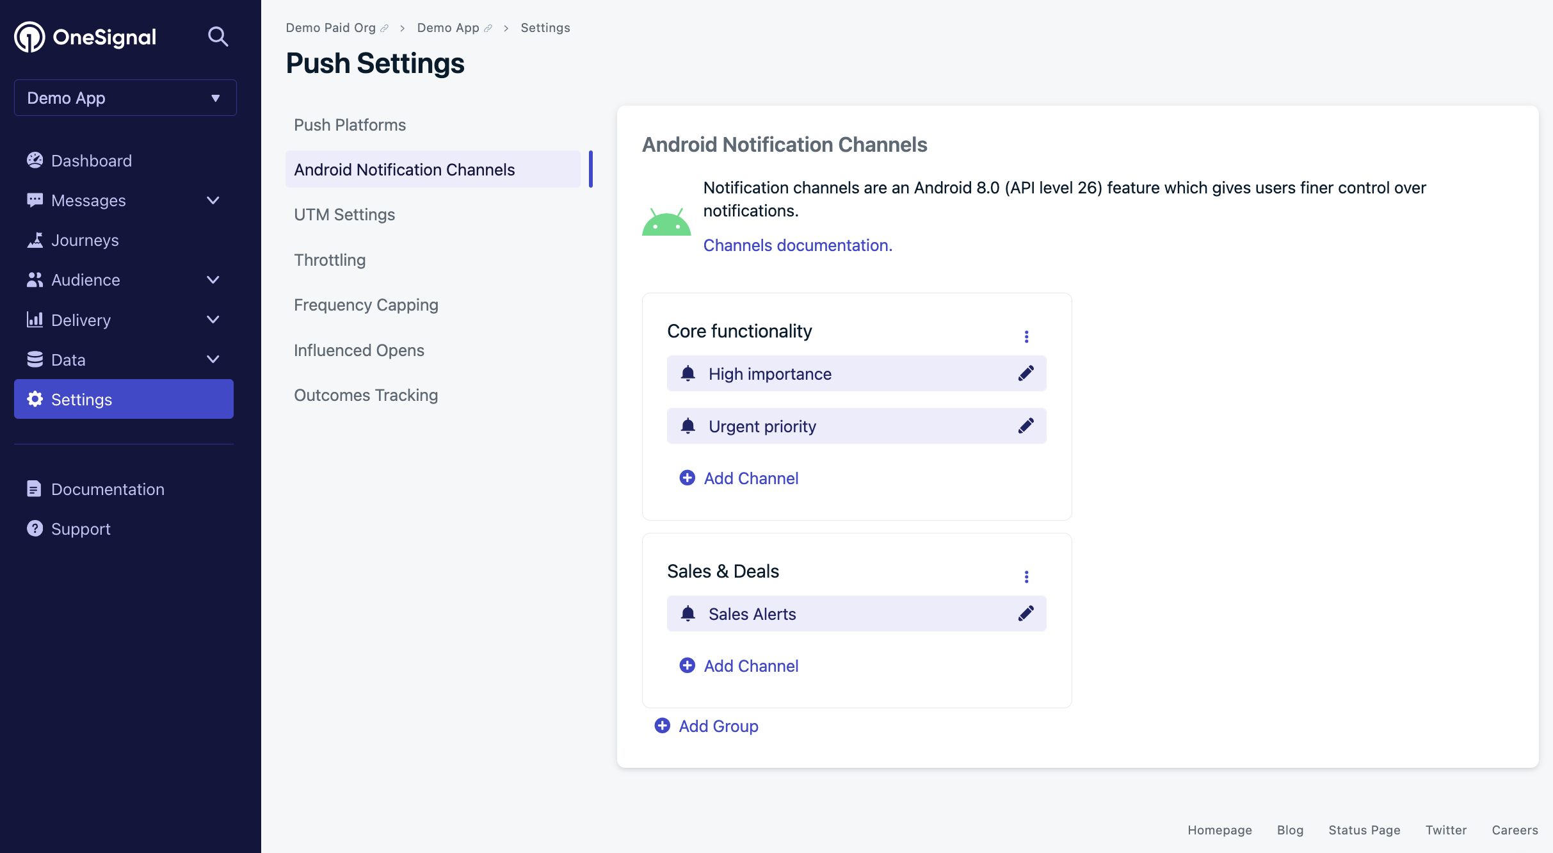Click the Journeys flag icon

tap(35, 240)
